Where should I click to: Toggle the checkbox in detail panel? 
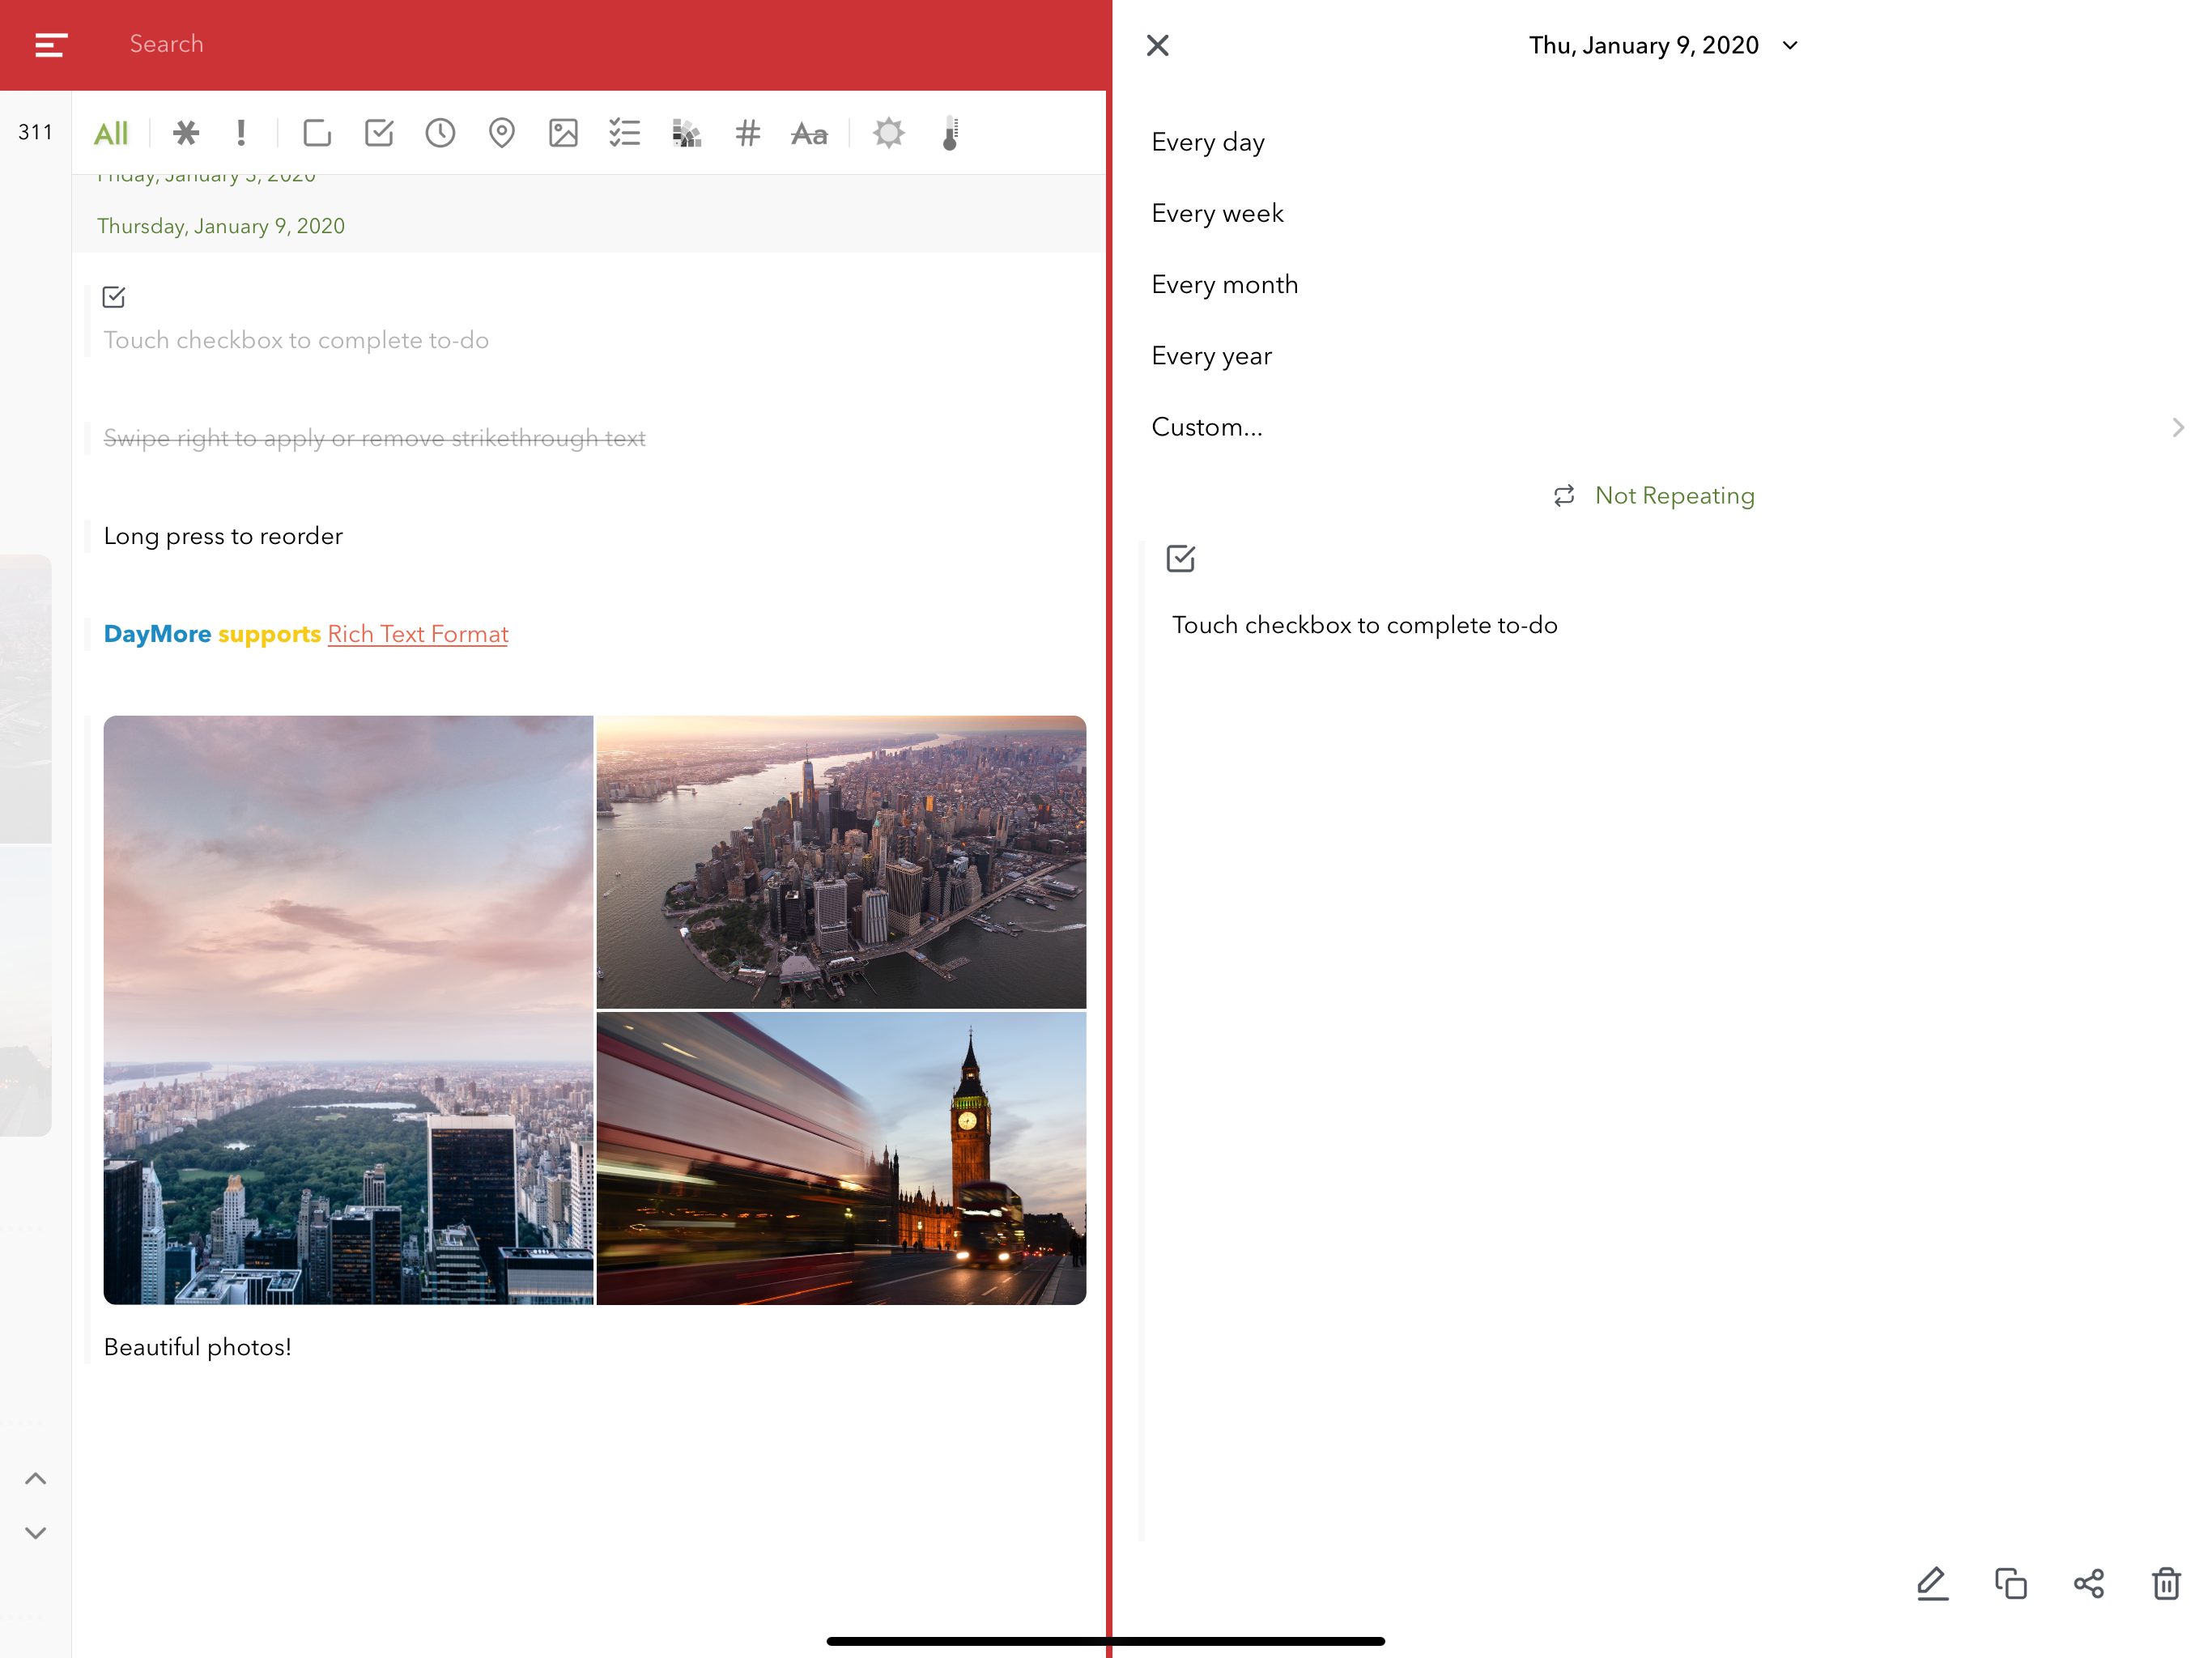pyautogui.click(x=1180, y=558)
